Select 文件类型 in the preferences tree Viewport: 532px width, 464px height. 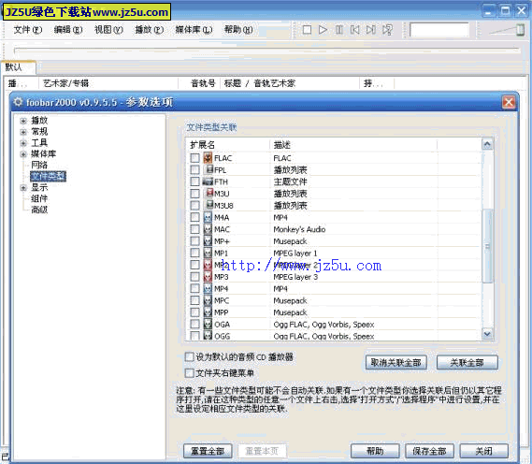(x=48, y=176)
